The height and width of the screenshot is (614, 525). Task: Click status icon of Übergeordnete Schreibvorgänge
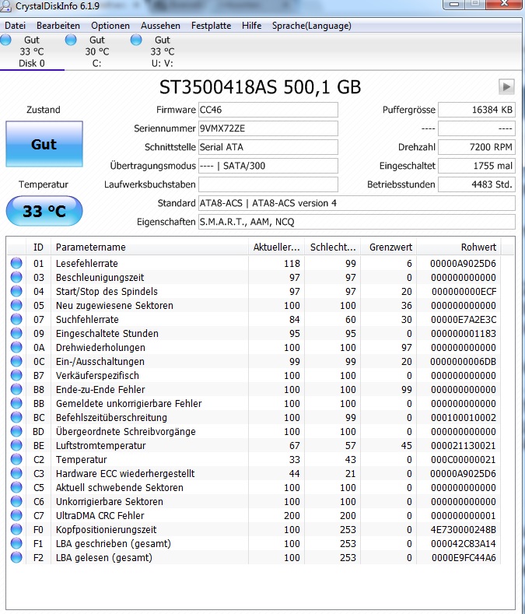point(16,431)
